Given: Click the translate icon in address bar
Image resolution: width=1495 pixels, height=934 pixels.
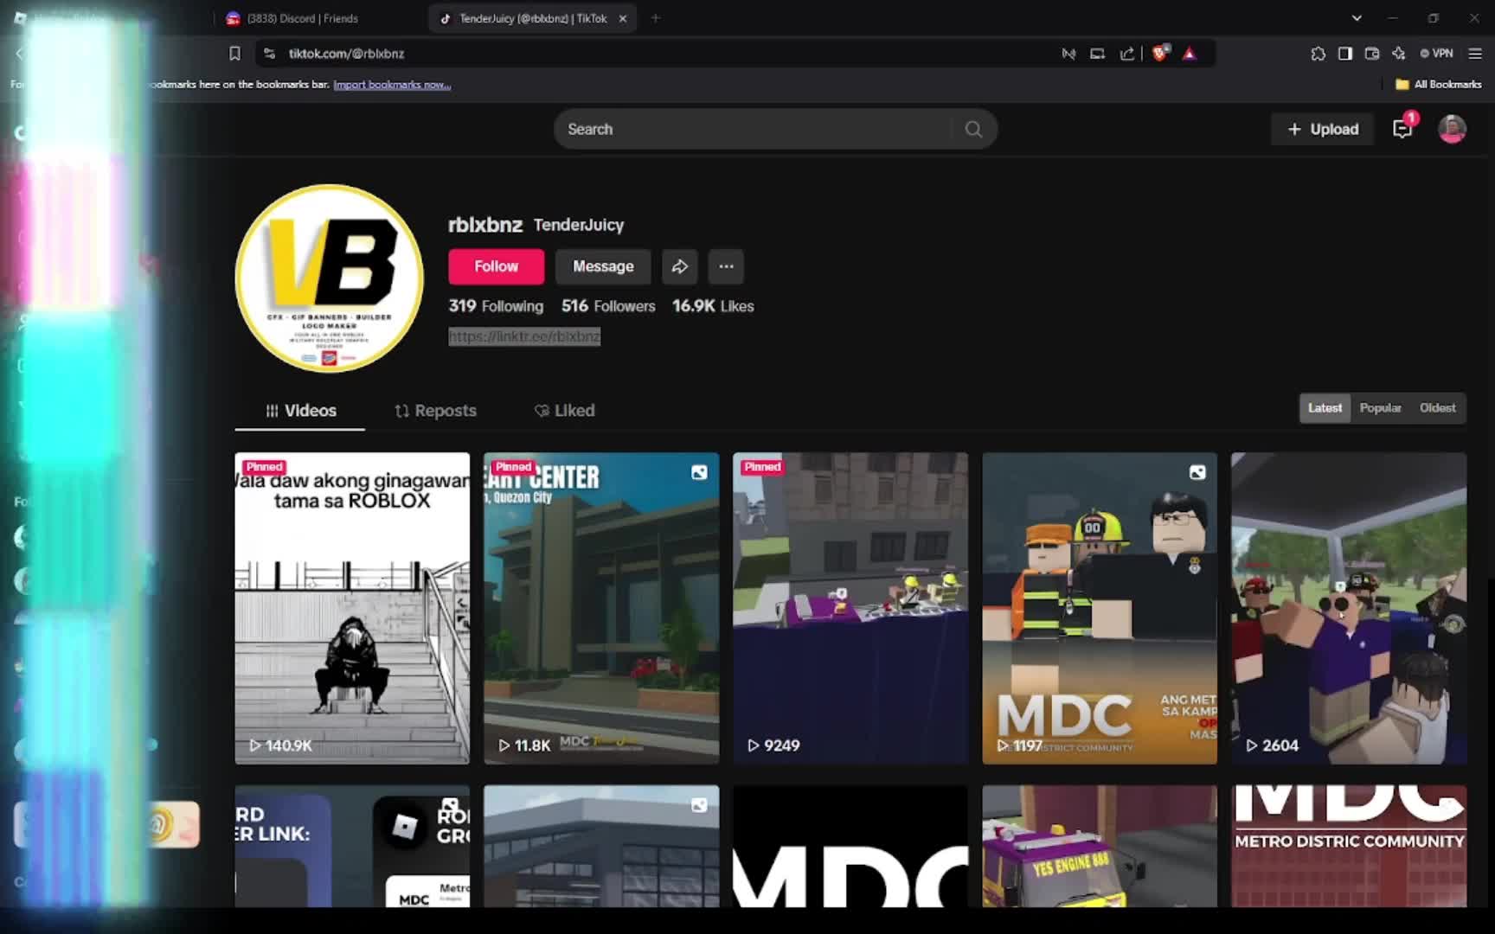Looking at the screenshot, I should click(x=1068, y=54).
